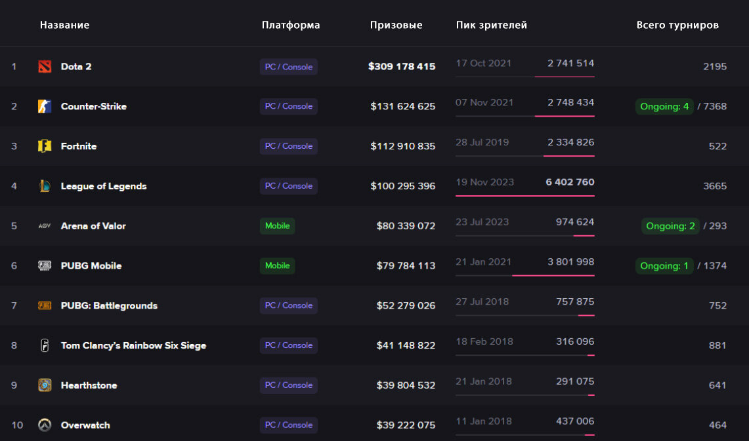This screenshot has width=749, height=441.
Task: Click PC / Console tag for PUBG: Battlegrounds
Action: pos(289,305)
